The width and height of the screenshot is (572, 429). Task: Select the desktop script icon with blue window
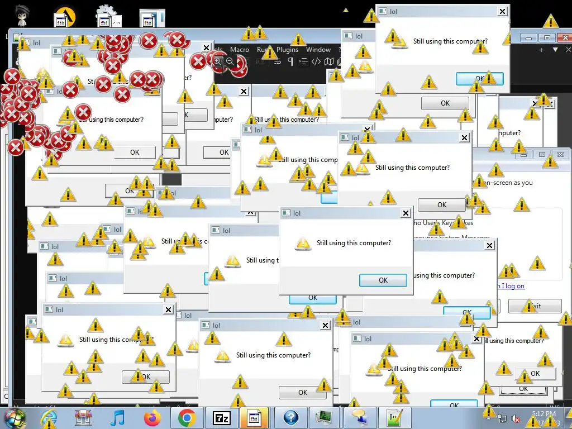click(x=152, y=18)
